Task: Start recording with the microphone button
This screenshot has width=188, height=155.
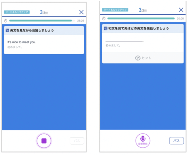Action: [143, 141]
